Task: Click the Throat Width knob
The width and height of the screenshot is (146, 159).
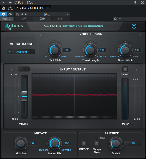Action: pos(125,50)
